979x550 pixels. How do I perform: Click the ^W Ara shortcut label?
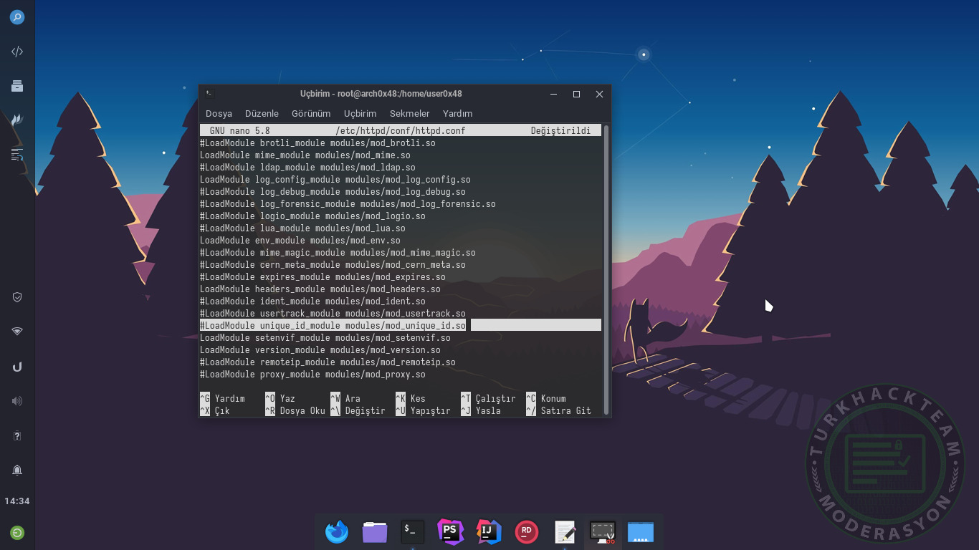(x=345, y=398)
